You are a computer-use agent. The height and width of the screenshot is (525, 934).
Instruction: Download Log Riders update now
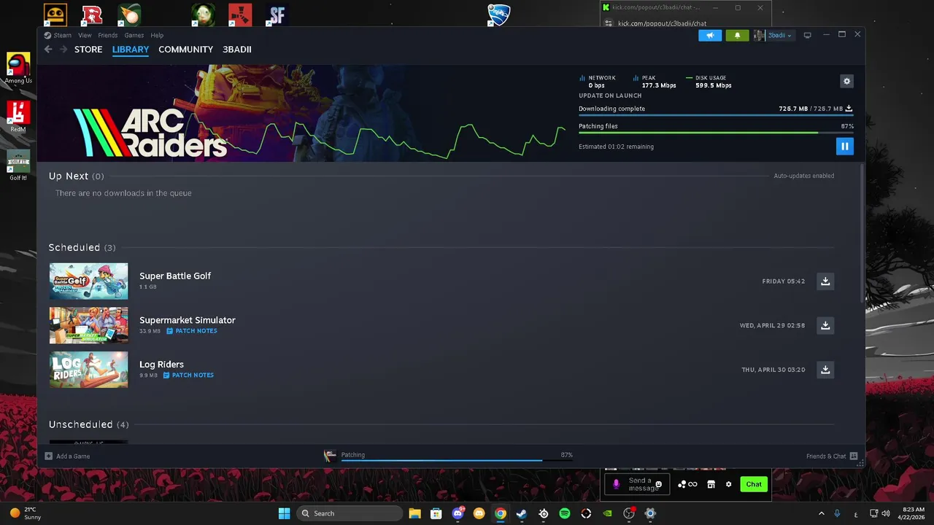[x=825, y=370]
